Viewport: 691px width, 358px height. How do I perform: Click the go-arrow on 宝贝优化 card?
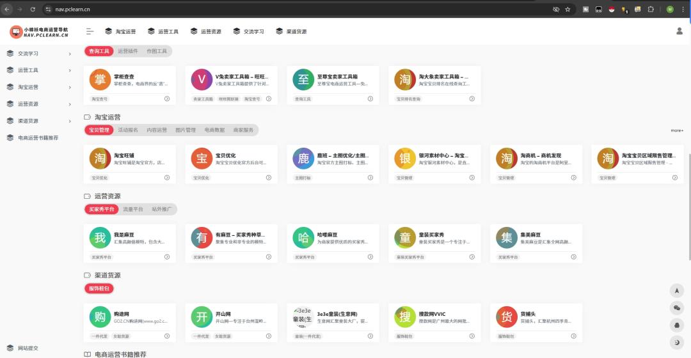click(x=268, y=178)
